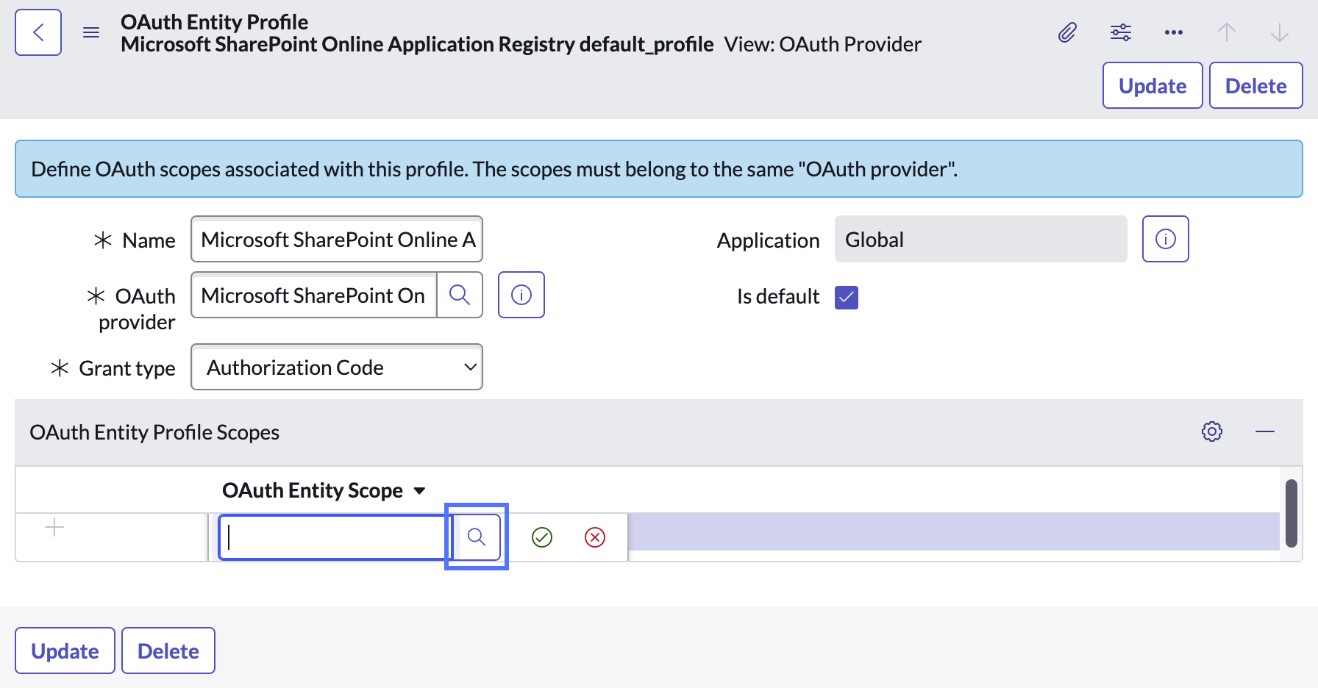Click the OAuth Entity Profile Scopes heading
Screen dimensions: 1318x688
154,432
